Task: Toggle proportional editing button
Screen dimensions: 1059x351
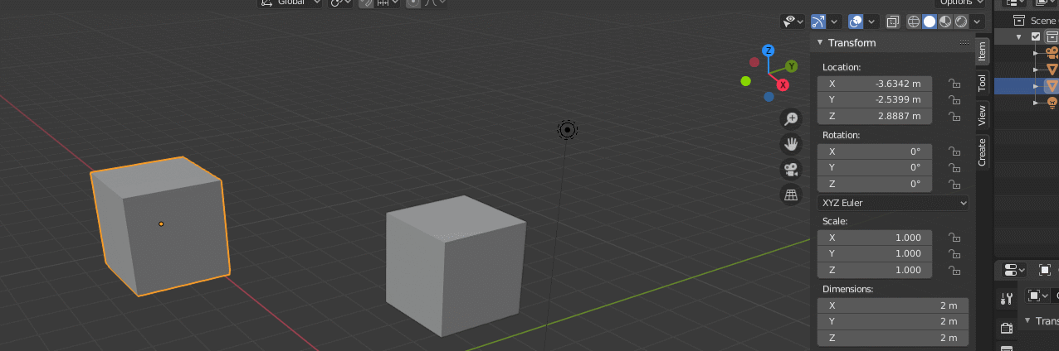Action: (412, 2)
